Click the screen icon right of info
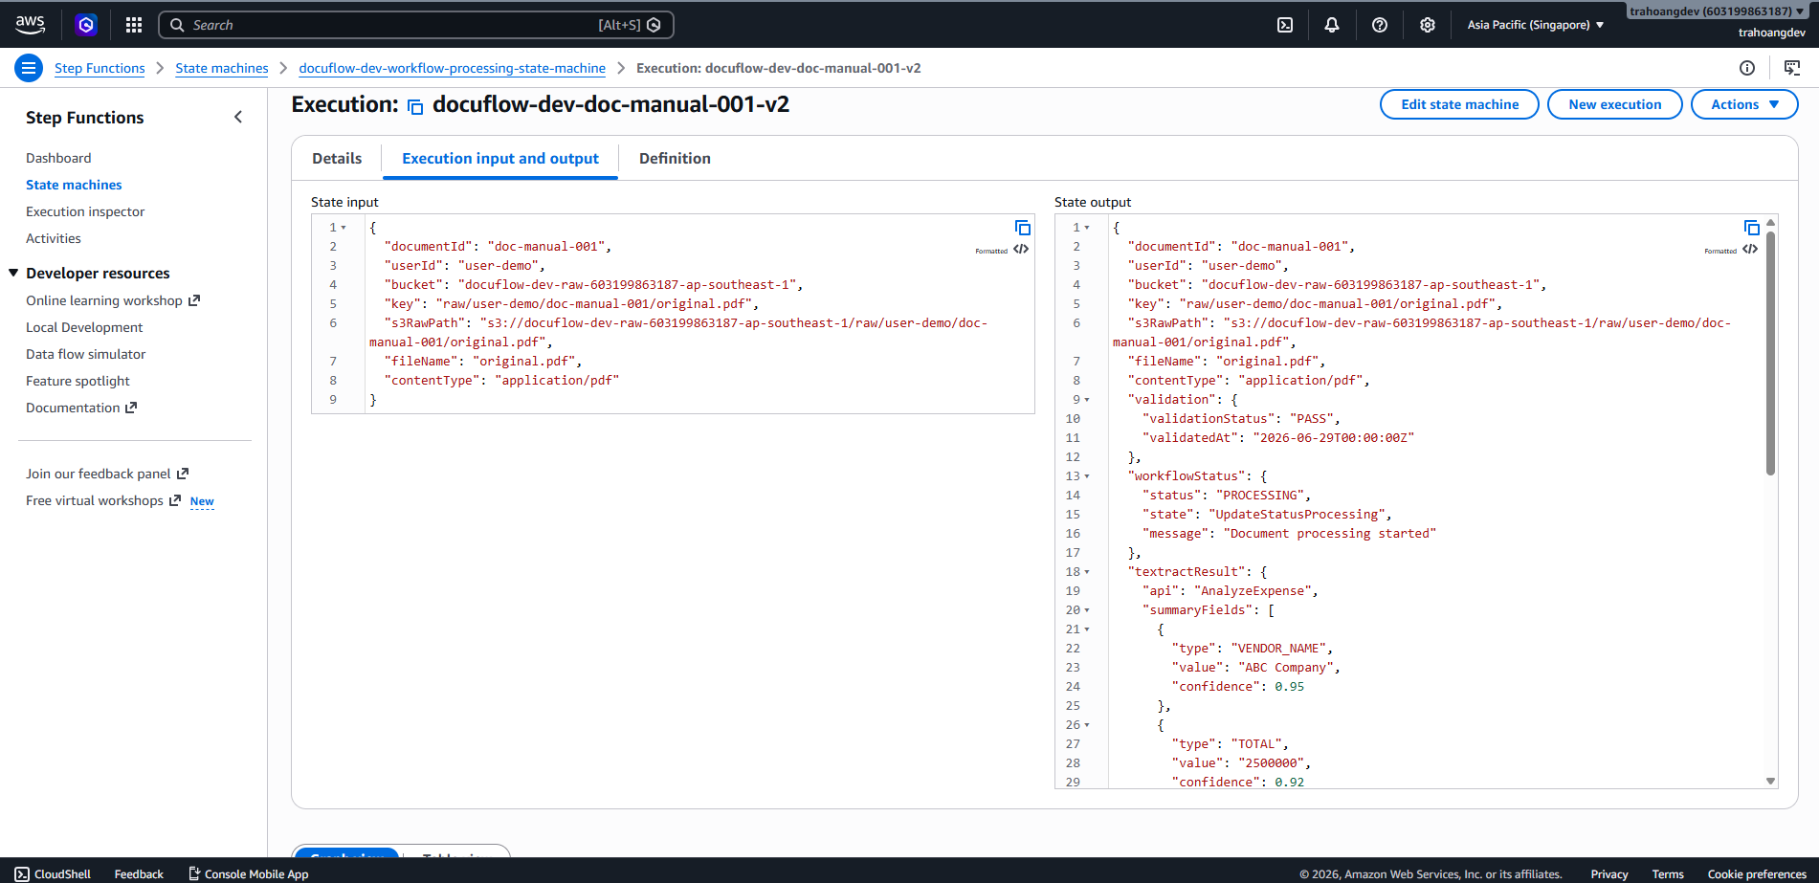The image size is (1819, 883). pyautogui.click(x=1792, y=68)
